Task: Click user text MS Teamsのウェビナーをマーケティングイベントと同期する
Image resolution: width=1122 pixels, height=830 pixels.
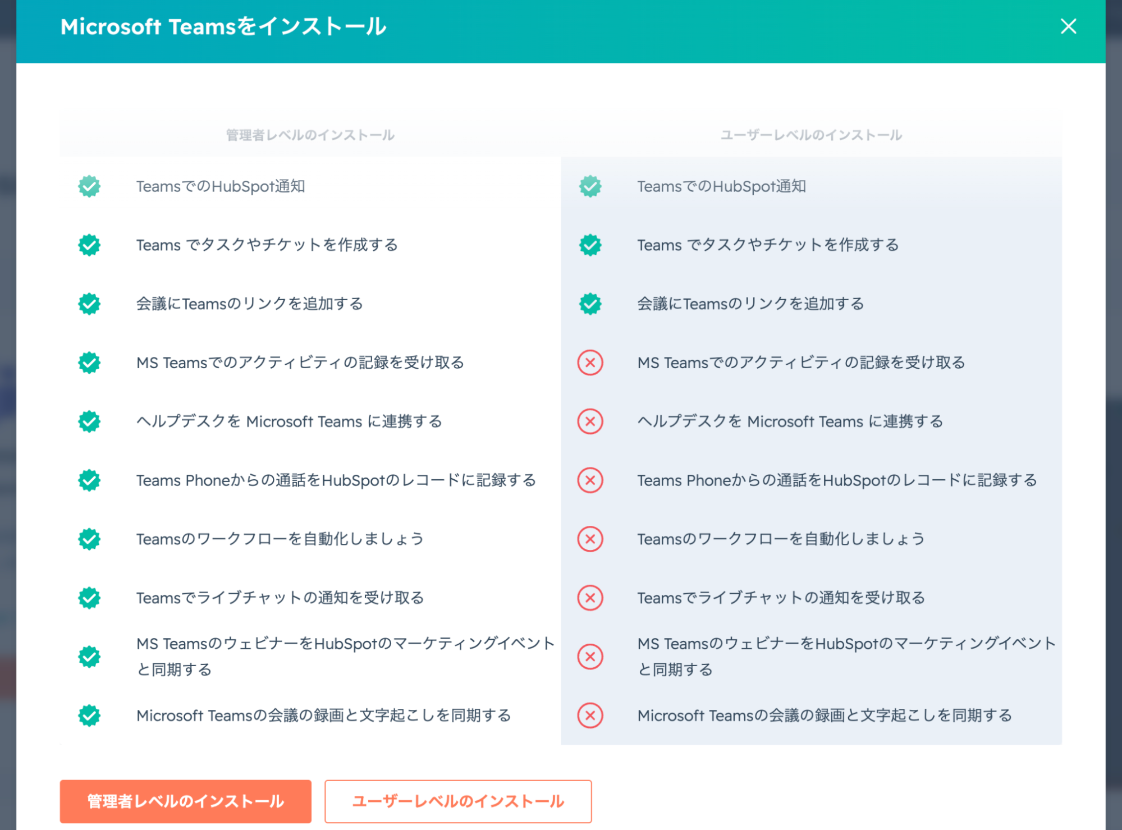Action: [847, 657]
